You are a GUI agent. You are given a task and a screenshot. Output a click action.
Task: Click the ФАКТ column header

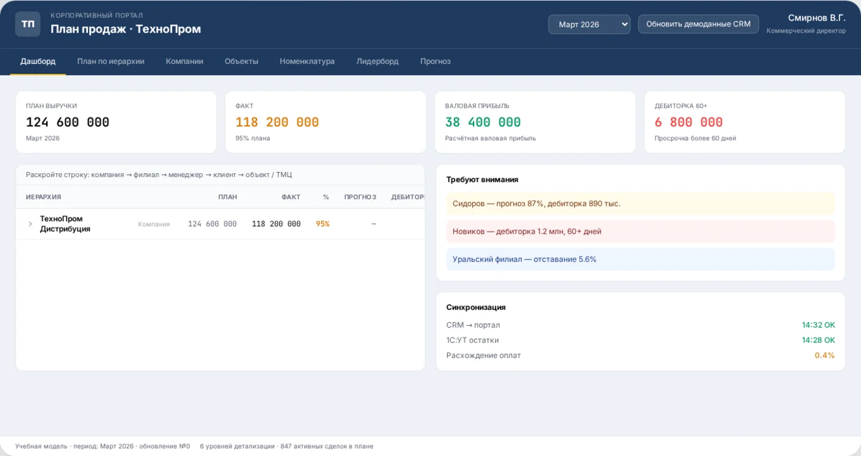click(x=291, y=197)
